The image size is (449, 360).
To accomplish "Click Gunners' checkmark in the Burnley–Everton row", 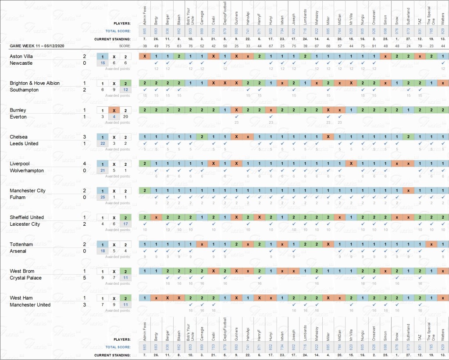I will coord(236,117).
